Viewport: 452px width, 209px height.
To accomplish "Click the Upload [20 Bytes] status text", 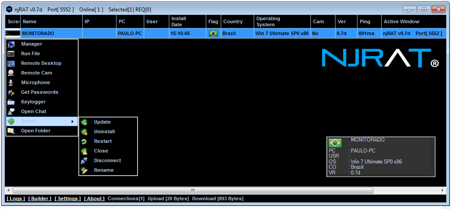I will pos(168,198).
